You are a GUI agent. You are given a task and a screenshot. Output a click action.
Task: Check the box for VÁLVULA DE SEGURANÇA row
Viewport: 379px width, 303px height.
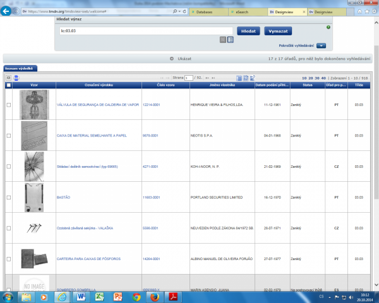click(x=8, y=104)
